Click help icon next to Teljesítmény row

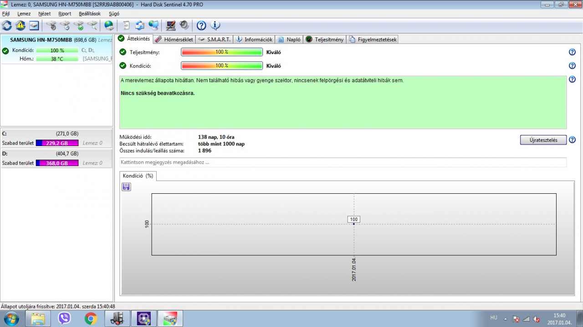[x=573, y=52]
